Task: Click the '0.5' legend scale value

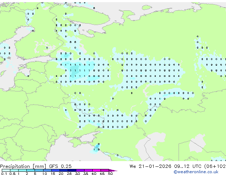Action: coord(12,174)
